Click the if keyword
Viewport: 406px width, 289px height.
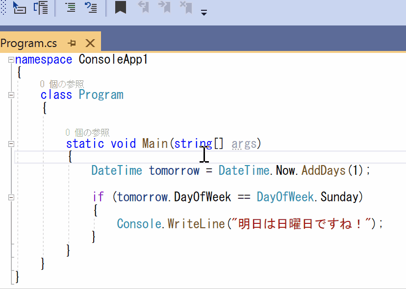98,197
